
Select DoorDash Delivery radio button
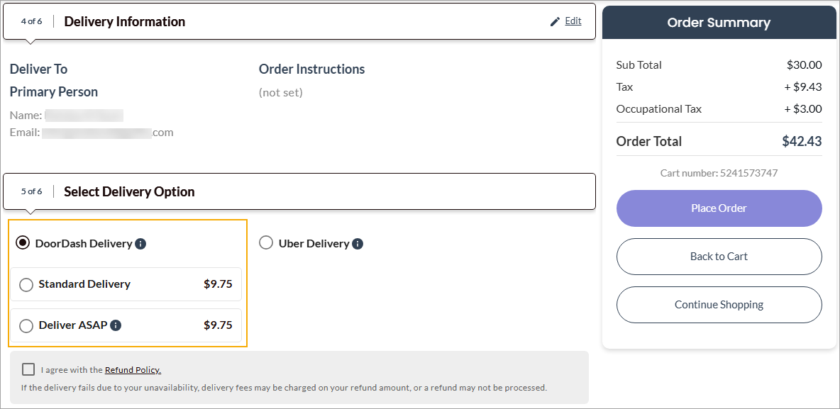coord(23,243)
